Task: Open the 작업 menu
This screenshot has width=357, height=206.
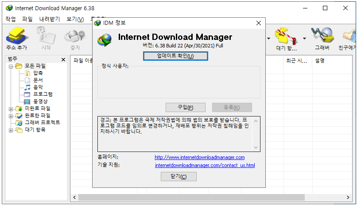Action: [x=11, y=19]
